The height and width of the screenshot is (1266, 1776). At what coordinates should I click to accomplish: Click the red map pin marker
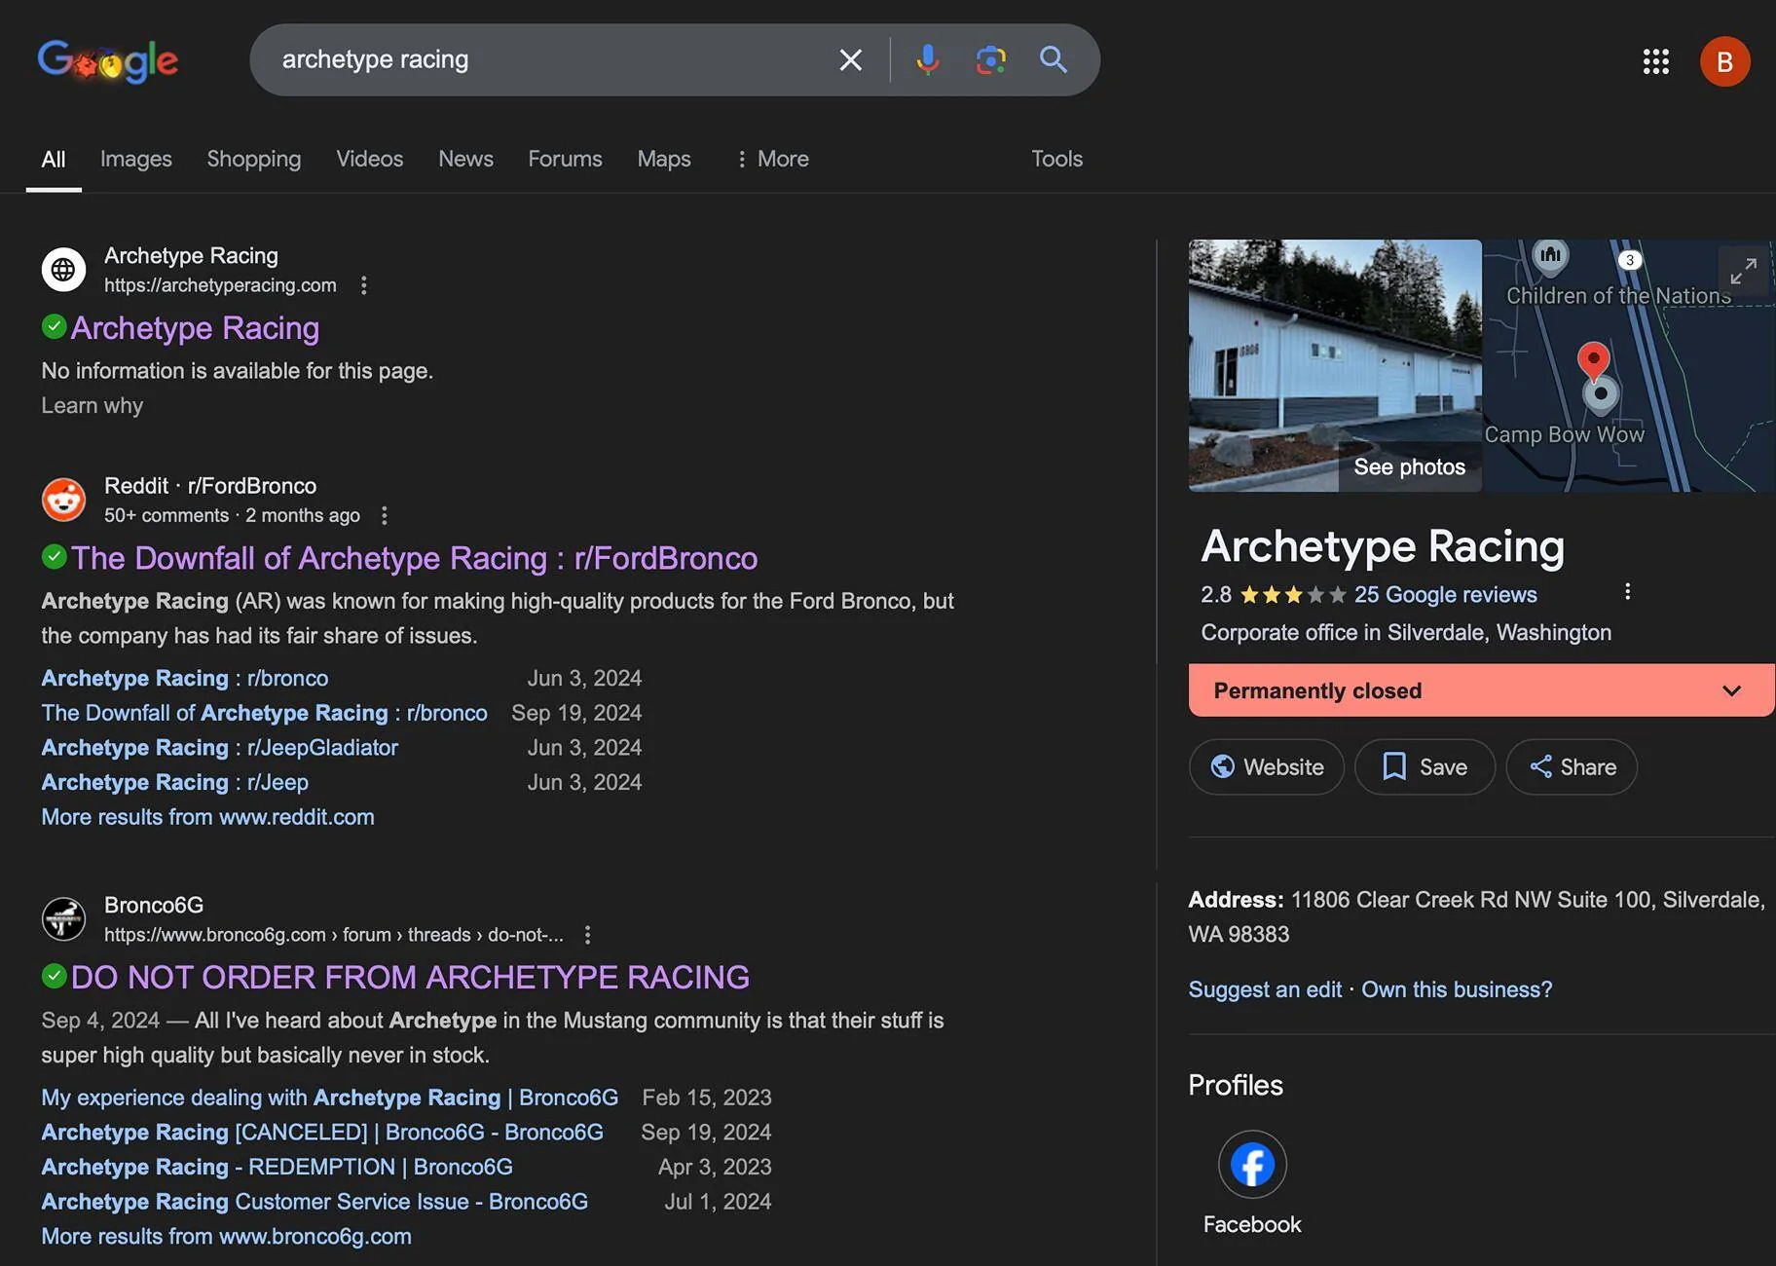coord(1593,359)
